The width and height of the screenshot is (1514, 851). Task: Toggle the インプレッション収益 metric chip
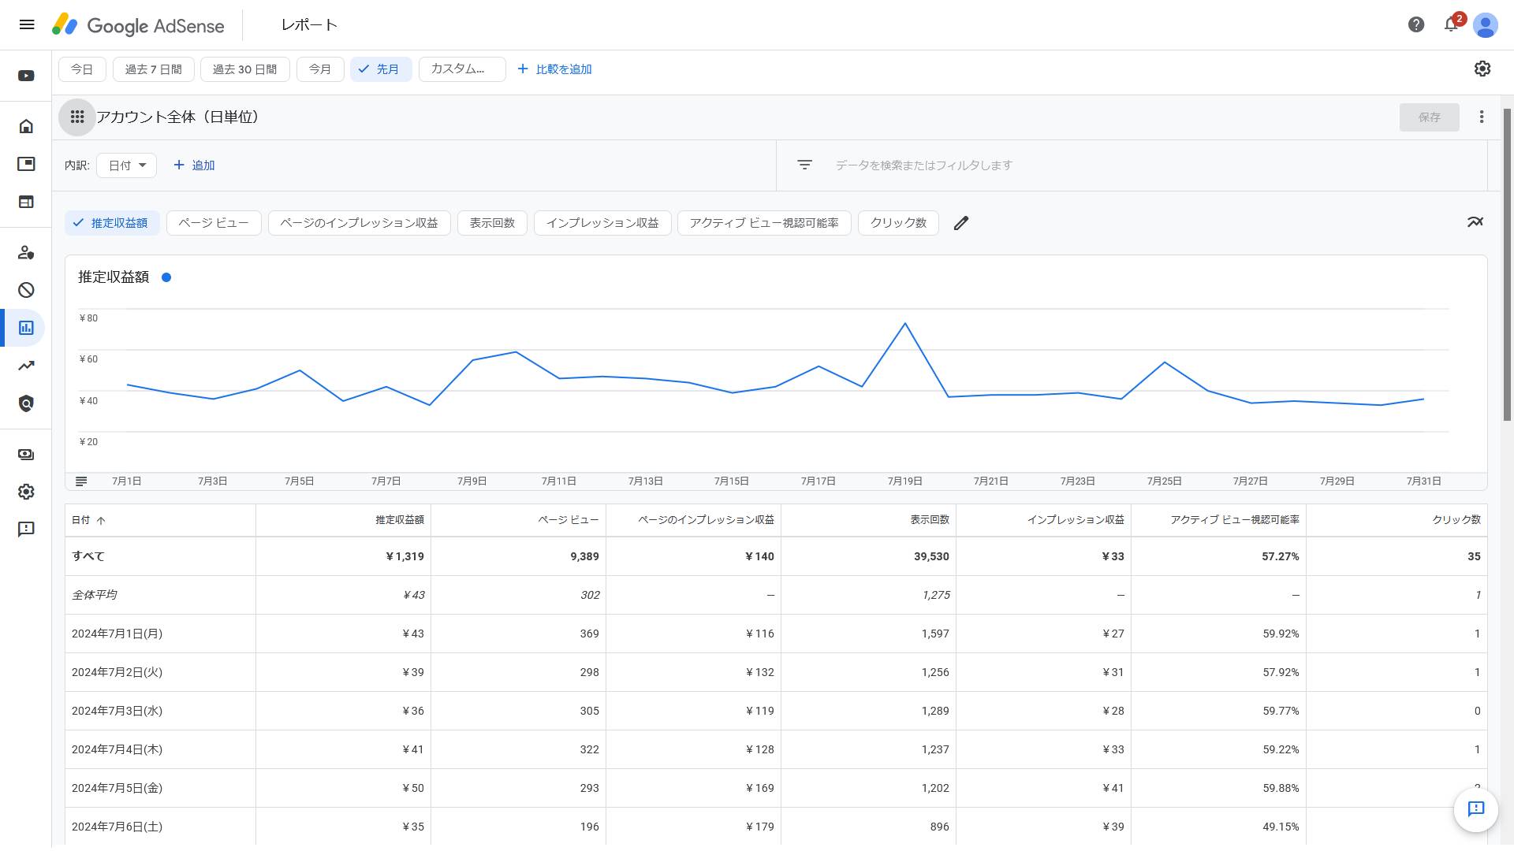click(x=602, y=223)
